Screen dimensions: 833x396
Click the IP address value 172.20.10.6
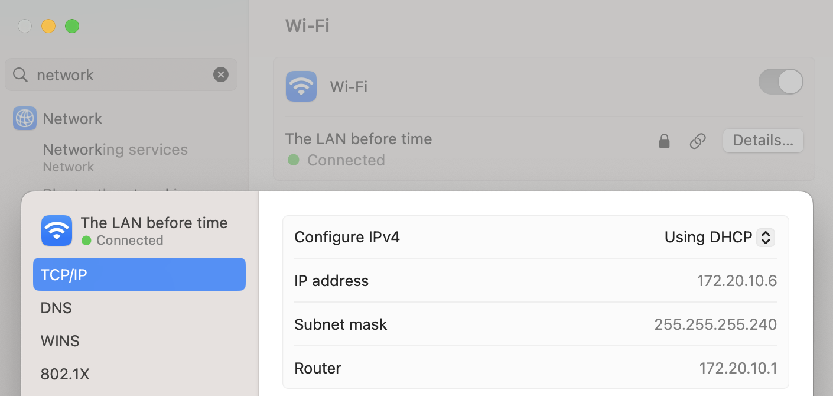click(x=737, y=281)
